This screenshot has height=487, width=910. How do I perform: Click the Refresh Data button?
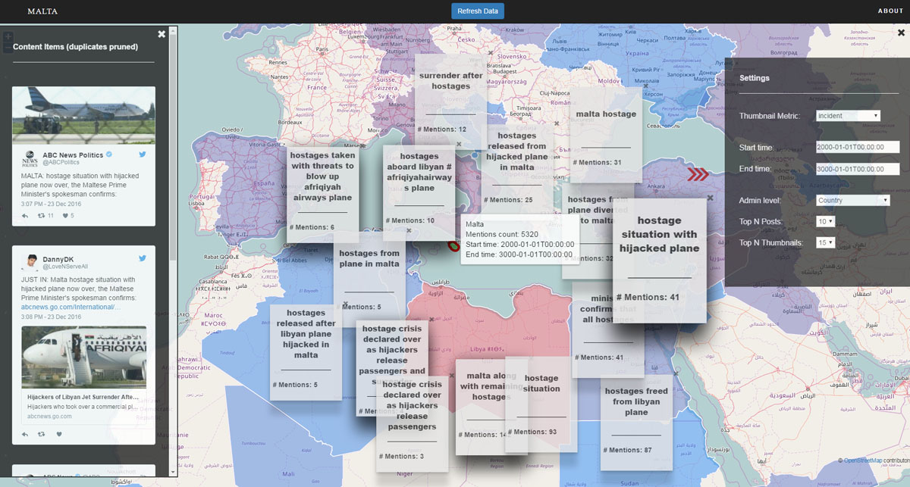point(478,11)
